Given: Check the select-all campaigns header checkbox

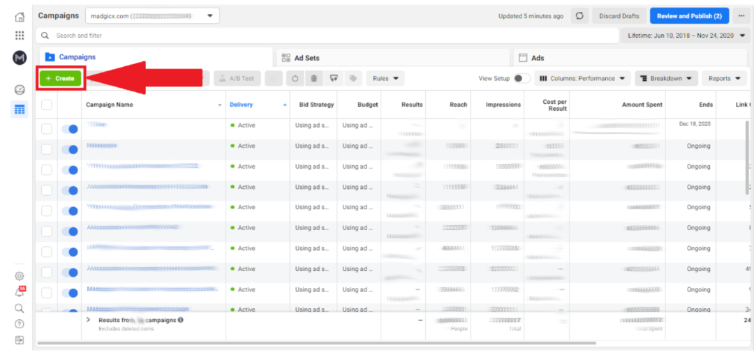Looking at the screenshot, I should click(47, 105).
